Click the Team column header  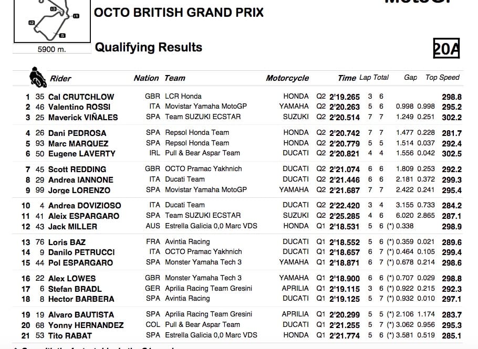tap(175, 78)
